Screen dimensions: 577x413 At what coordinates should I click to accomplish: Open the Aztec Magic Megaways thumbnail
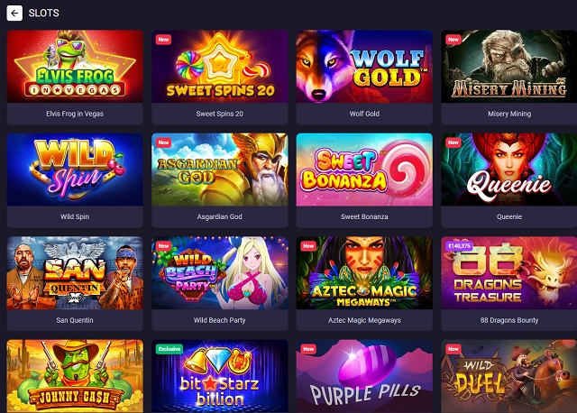point(364,272)
